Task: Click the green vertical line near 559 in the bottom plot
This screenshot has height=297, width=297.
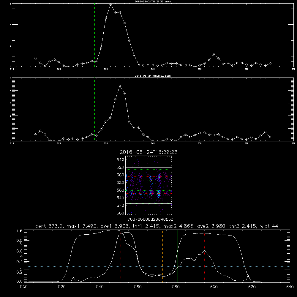Action: pyautogui.click(x=136, y=256)
